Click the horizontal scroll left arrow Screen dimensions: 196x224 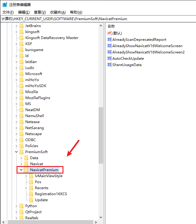3,222
